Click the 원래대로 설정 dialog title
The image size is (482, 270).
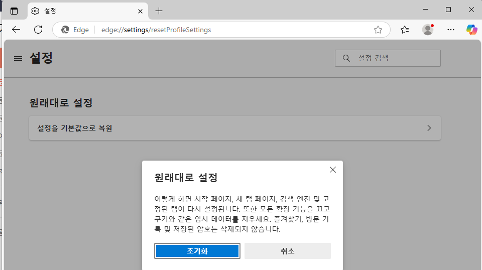pyautogui.click(x=186, y=178)
